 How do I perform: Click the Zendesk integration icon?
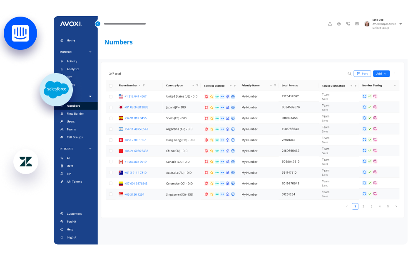point(25,162)
